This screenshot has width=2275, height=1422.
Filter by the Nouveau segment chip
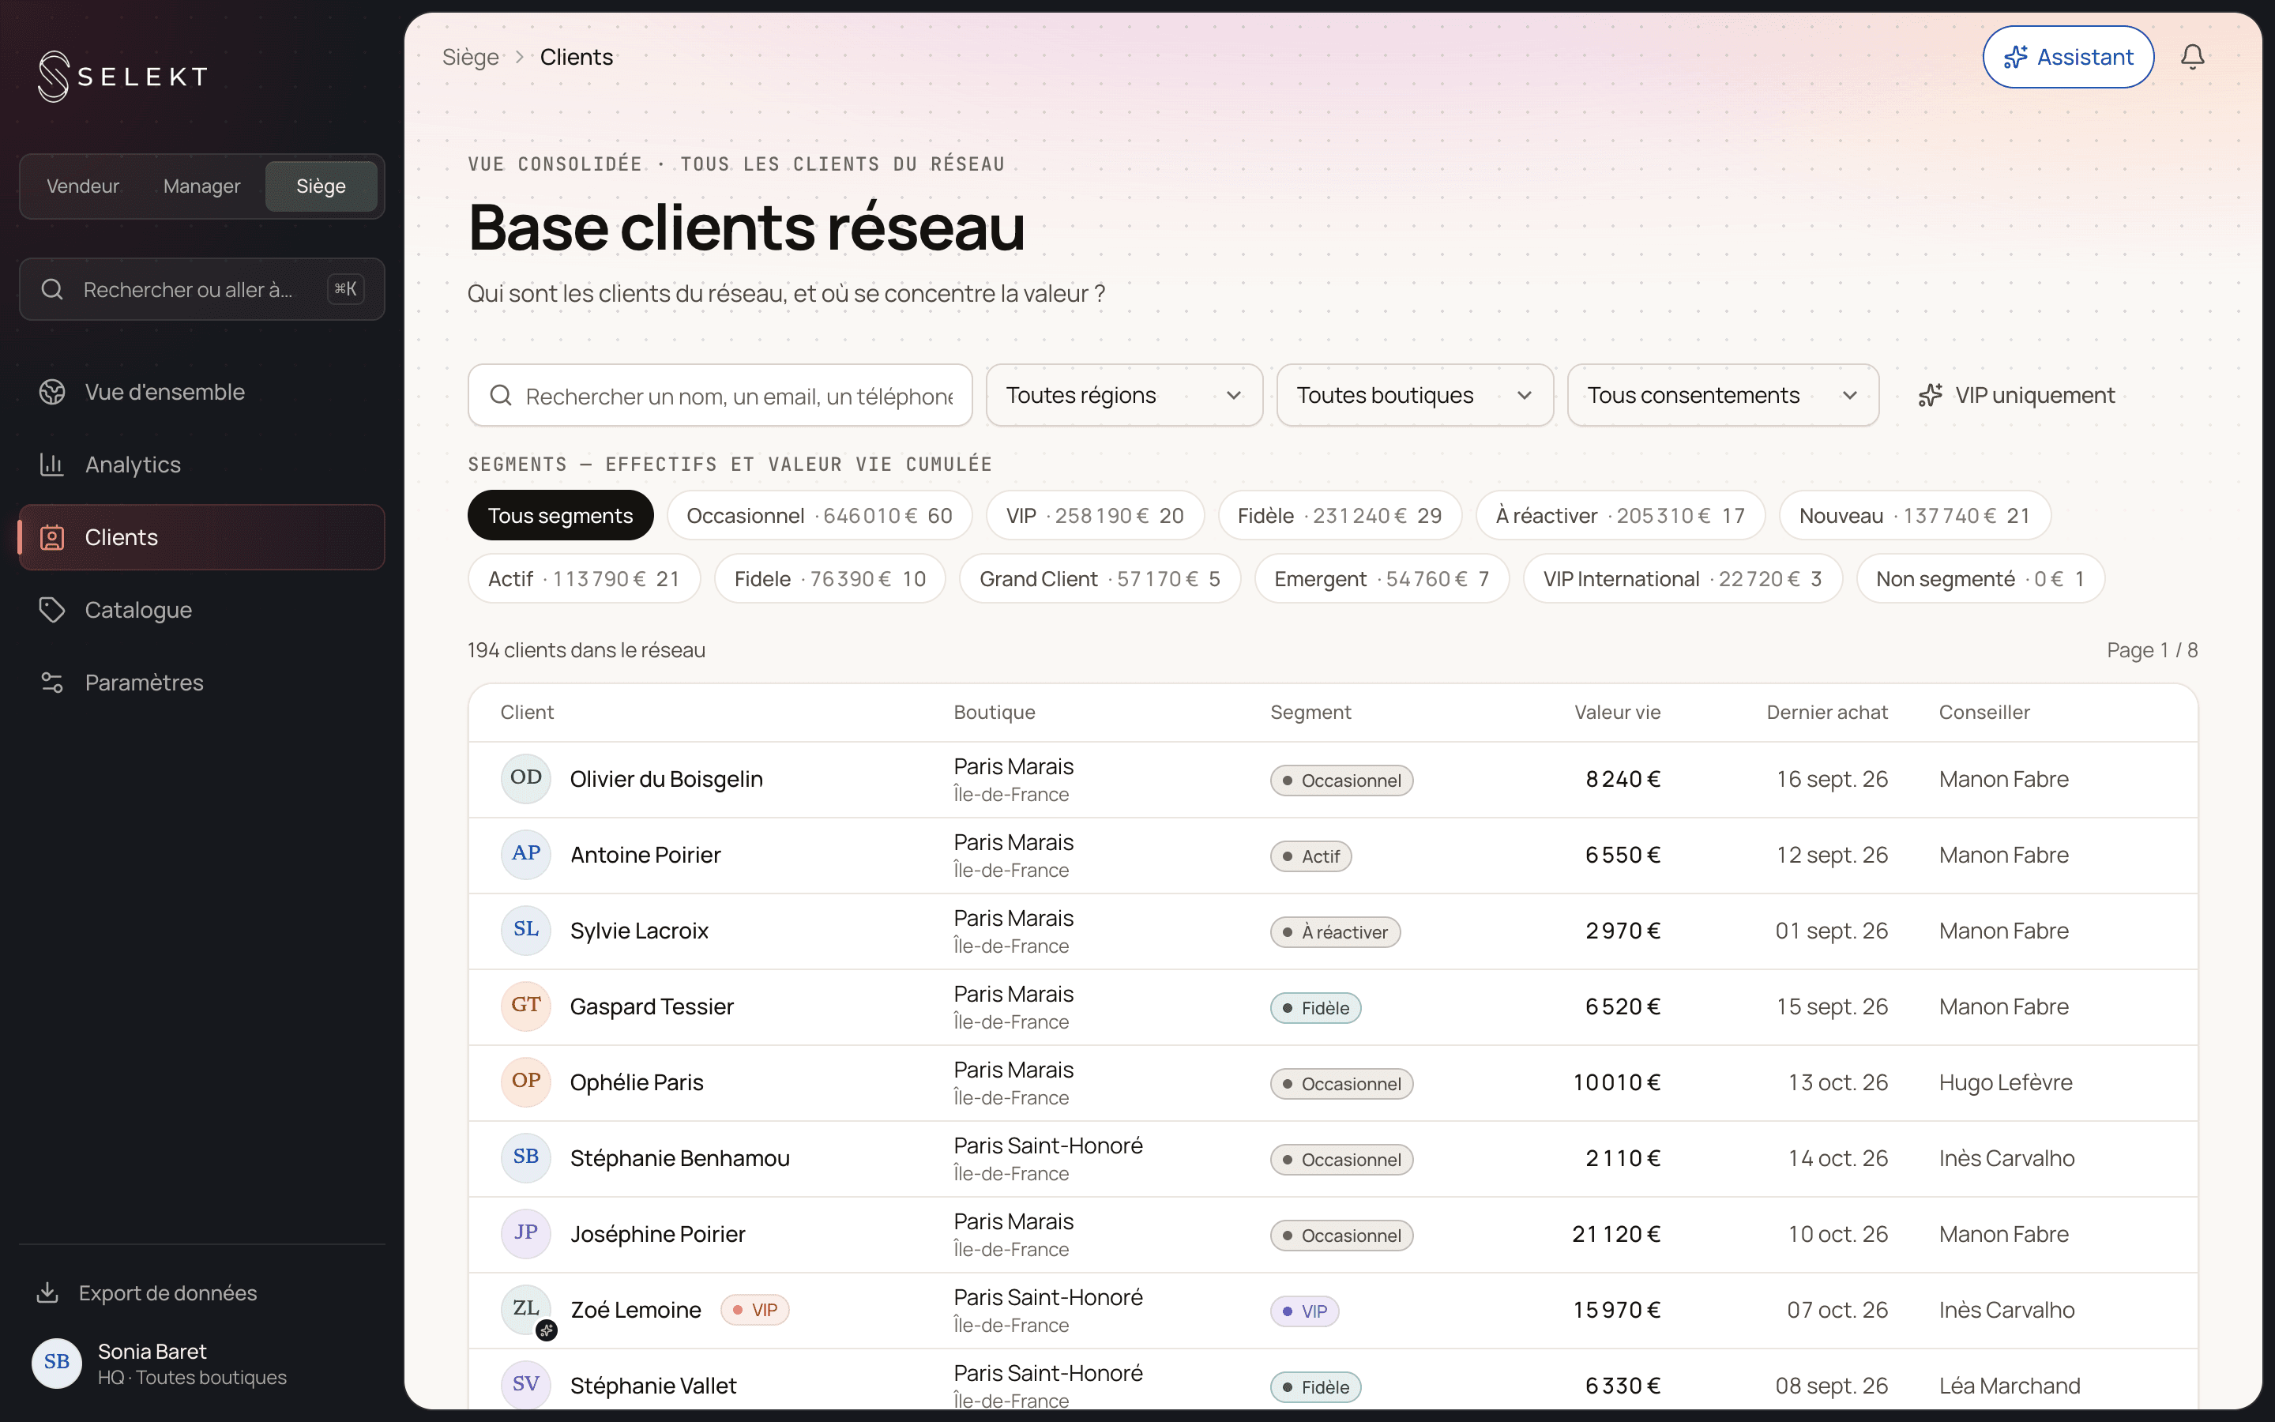1914,515
